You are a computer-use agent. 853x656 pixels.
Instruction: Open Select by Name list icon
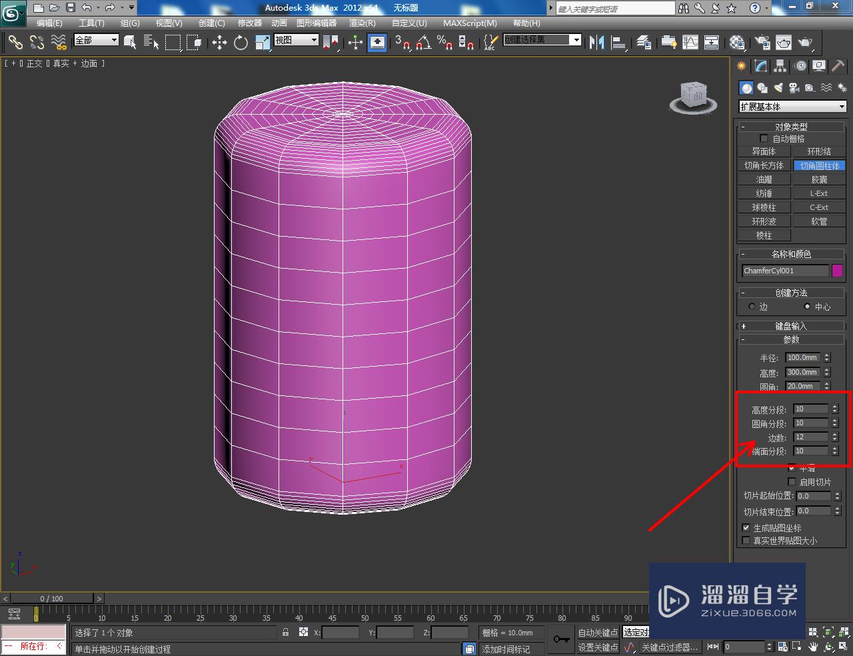[151, 43]
